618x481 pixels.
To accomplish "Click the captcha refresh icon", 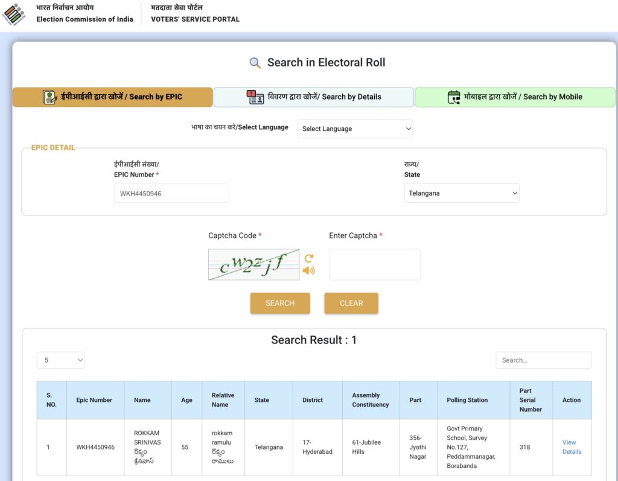I will (x=308, y=258).
